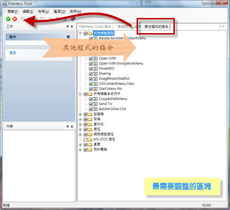The height and width of the screenshot is (210, 230).
Task: Click the 動作 section header
Action: pos(39,37)
